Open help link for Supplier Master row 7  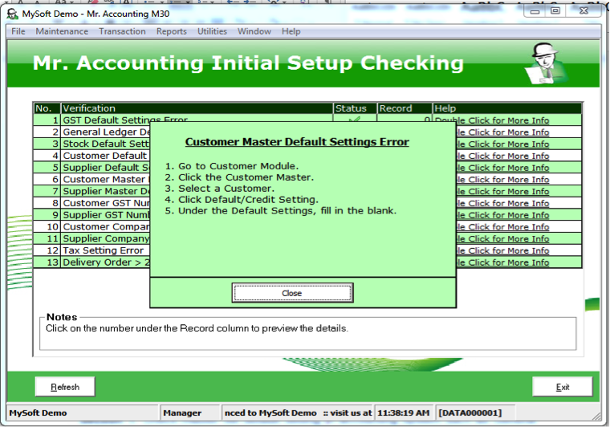point(502,191)
